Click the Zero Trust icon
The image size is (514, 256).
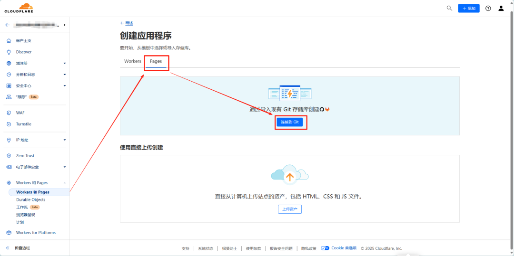point(9,156)
